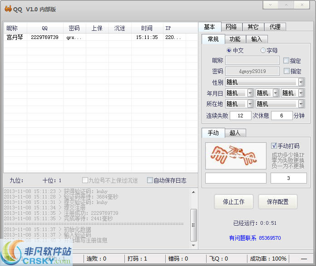This screenshot has width=316, height=266.
Task: Tick the 指定 checkbox next to 密码
Action: pos(286,71)
